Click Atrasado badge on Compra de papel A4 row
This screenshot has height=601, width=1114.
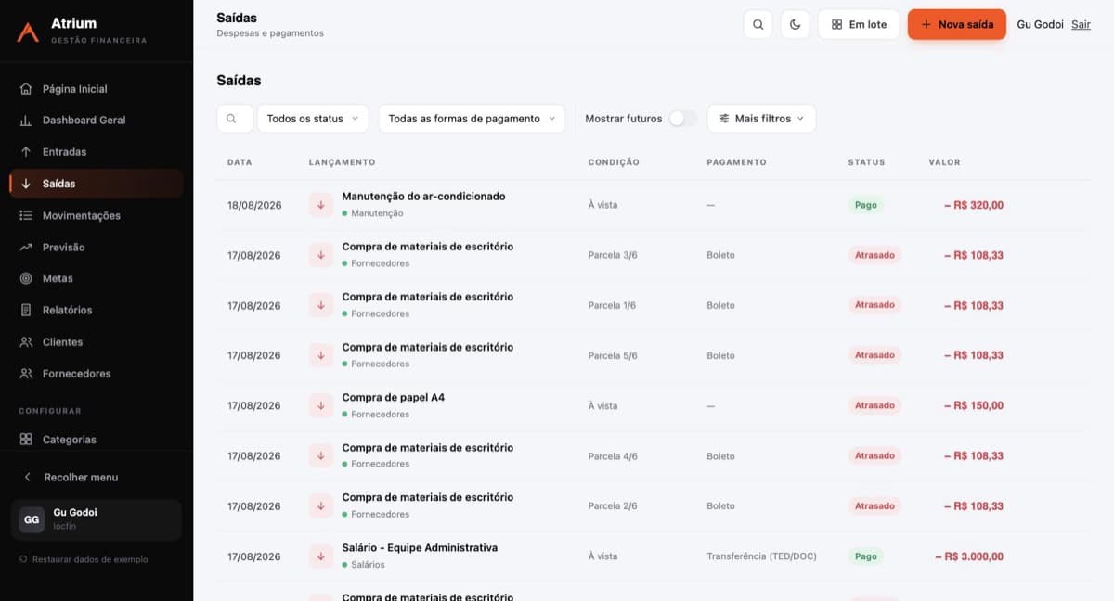pos(874,405)
